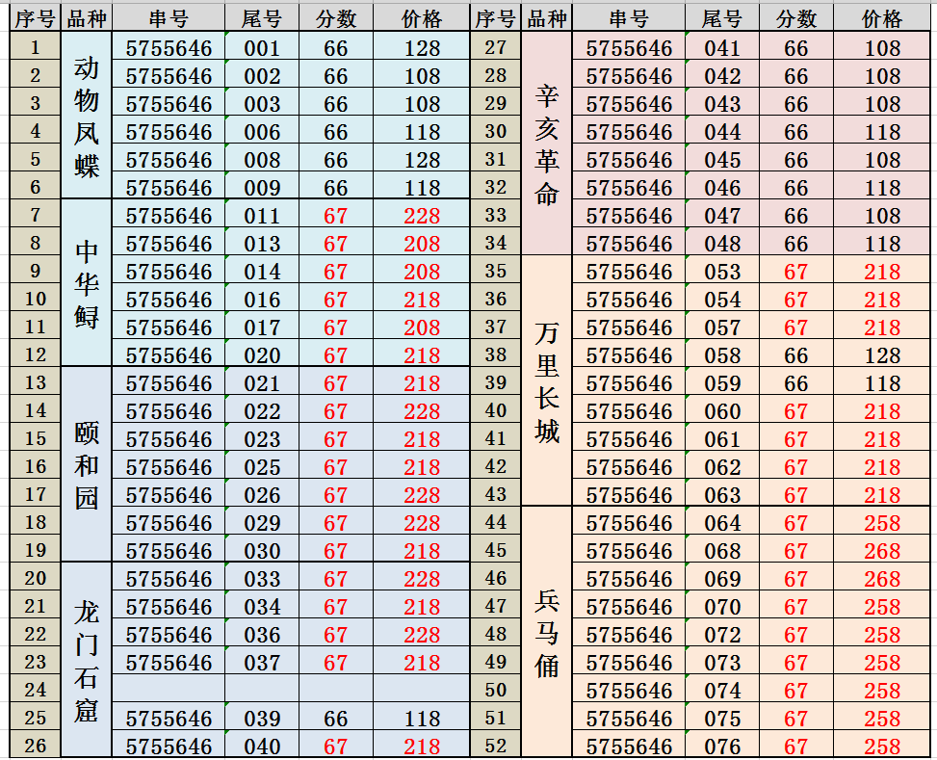
Task: Click the tail number 001 cell
Action: click(261, 48)
